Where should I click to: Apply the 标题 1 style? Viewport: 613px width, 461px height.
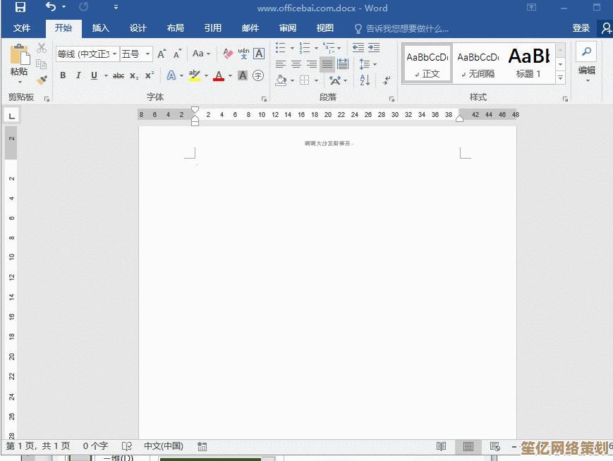click(x=528, y=63)
